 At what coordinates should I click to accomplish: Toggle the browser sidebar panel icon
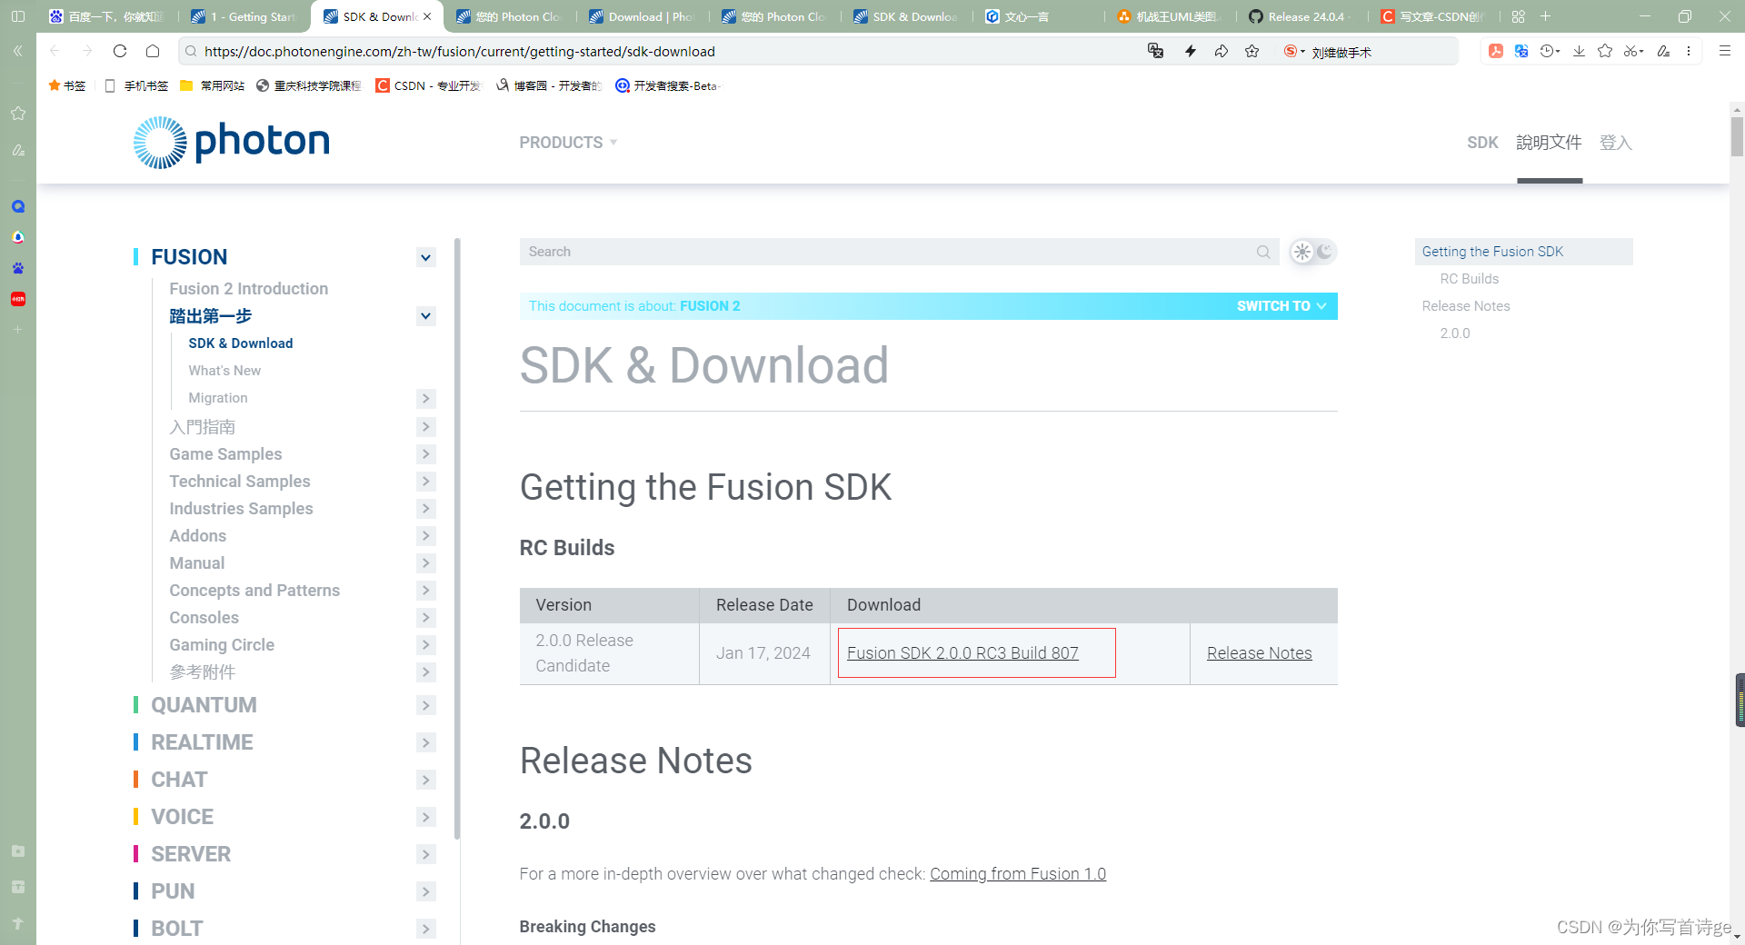click(x=17, y=16)
